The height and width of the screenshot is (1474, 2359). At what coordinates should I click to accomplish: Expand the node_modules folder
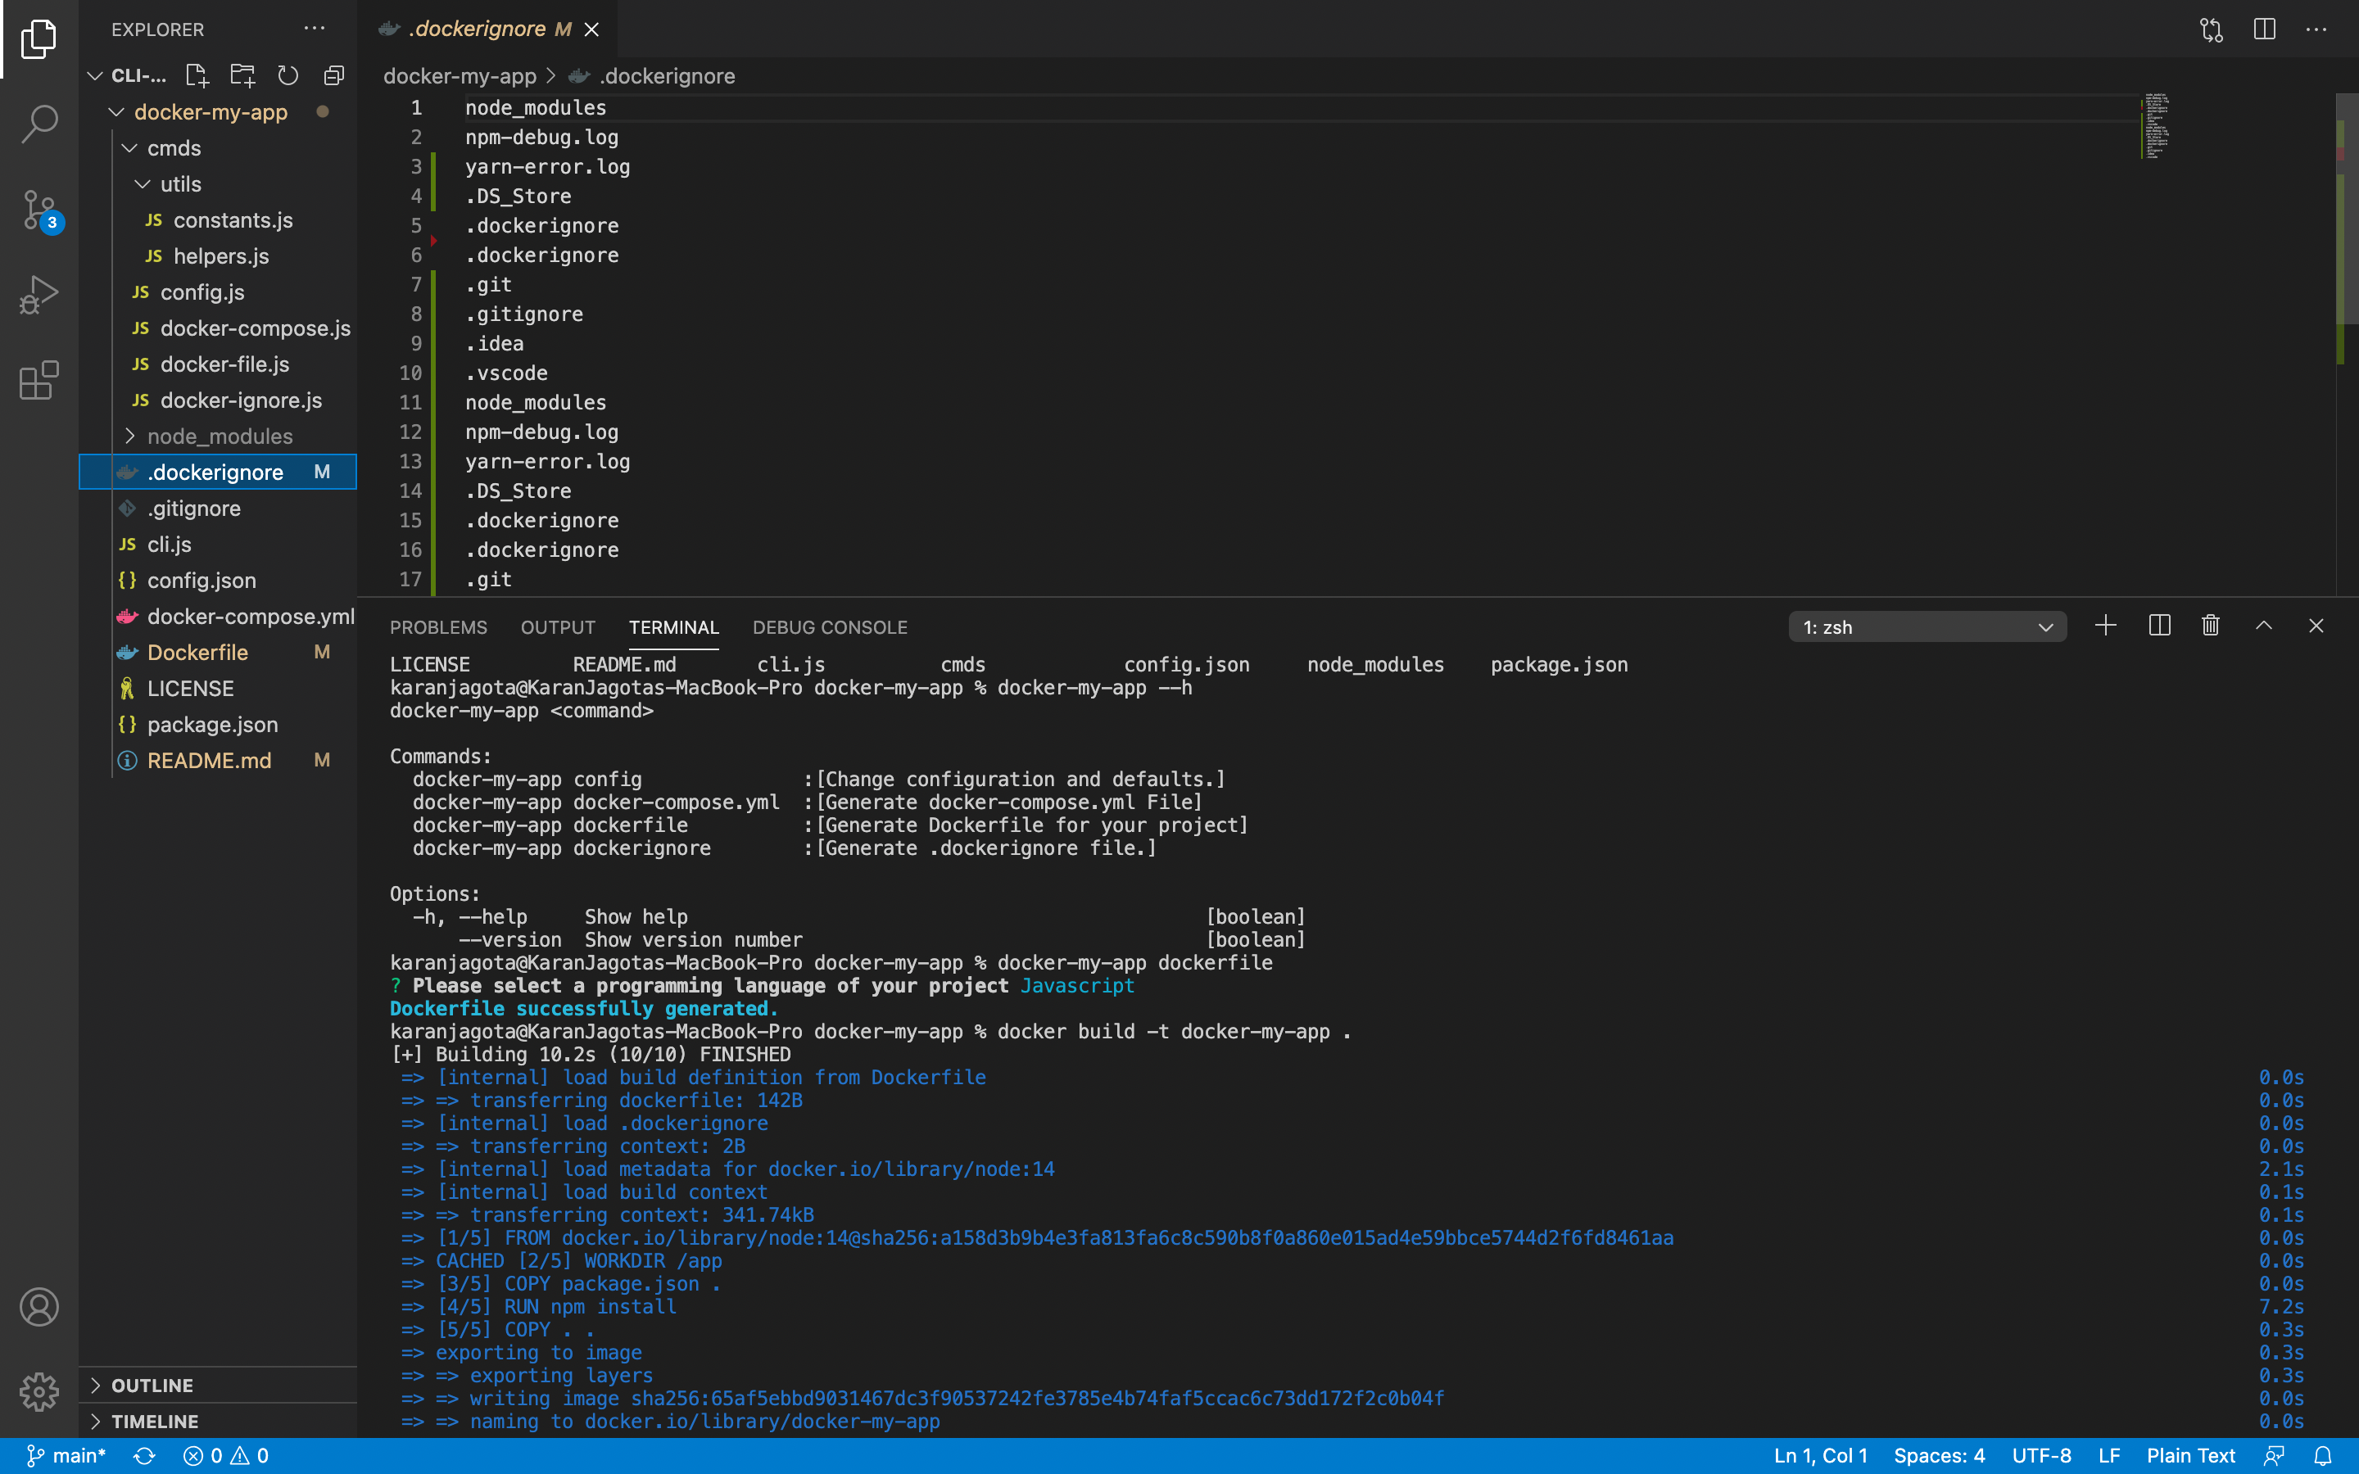point(220,436)
